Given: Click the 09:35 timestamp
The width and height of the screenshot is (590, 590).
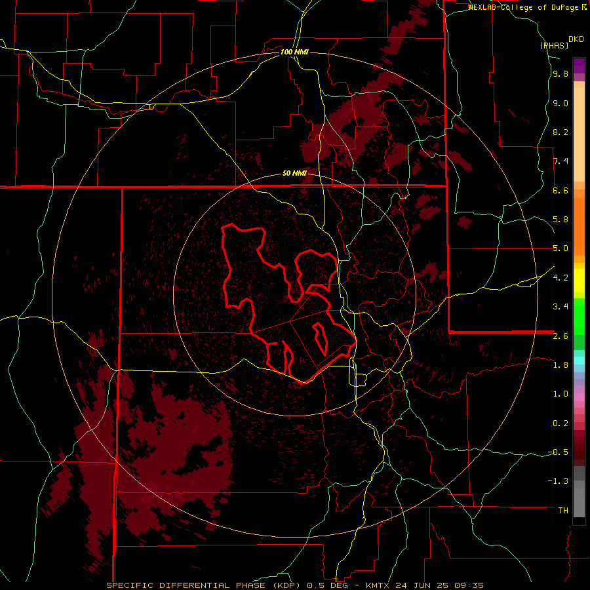Looking at the screenshot, I should coord(469,585).
